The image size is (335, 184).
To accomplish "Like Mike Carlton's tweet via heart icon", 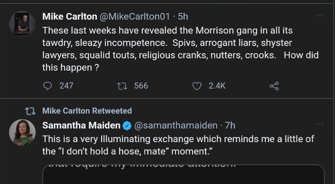I will tap(197, 86).
